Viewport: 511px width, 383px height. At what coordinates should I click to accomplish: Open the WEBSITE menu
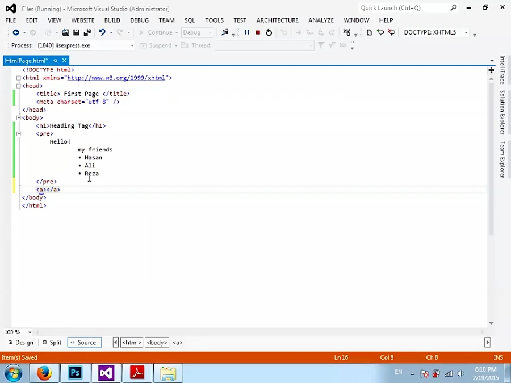pyautogui.click(x=82, y=20)
